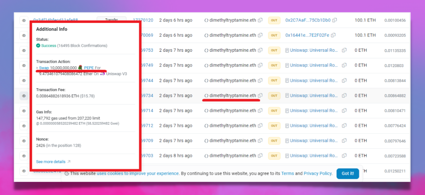Copy the 0x16441e...7E2F02Fe recipient address

[x=333, y=35]
